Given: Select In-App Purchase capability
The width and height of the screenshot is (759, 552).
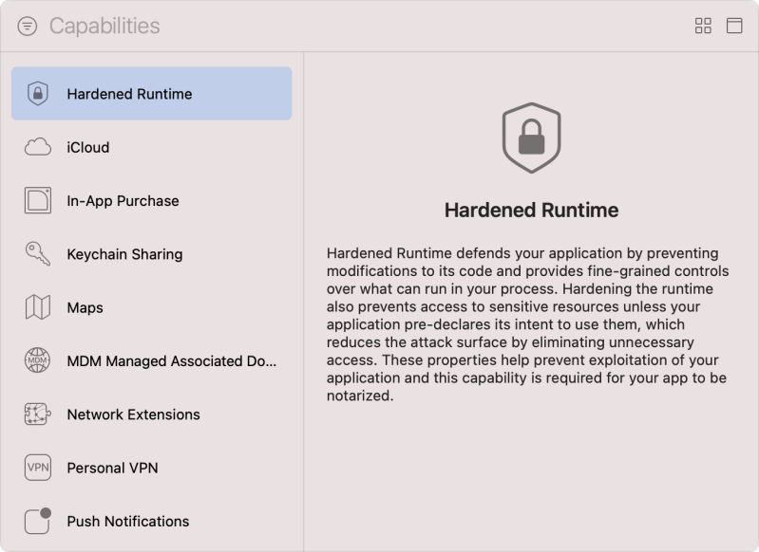Looking at the screenshot, I should click(x=151, y=200).
